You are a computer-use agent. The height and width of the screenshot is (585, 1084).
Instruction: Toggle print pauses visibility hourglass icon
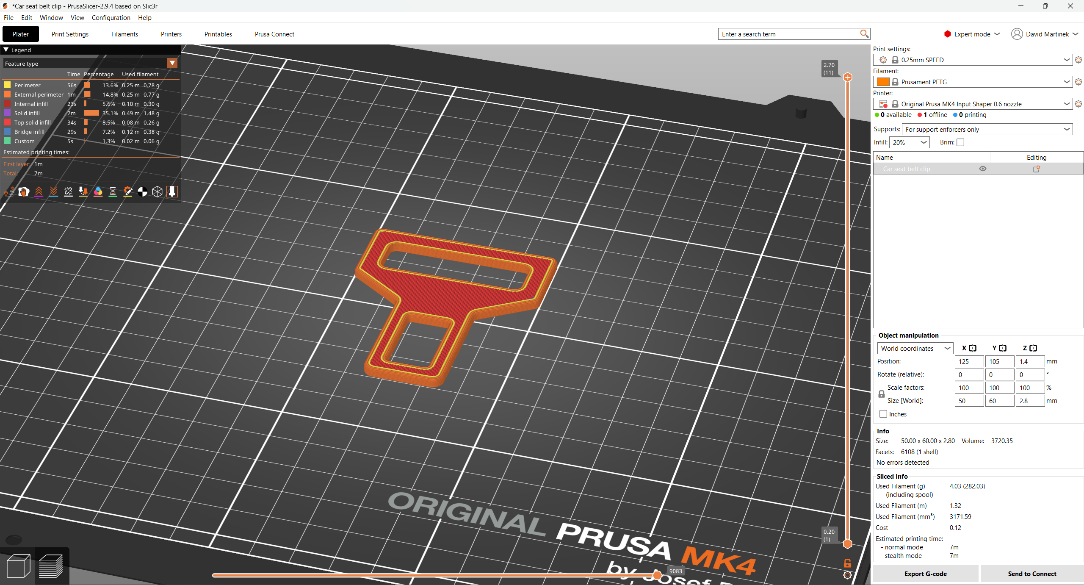(x=113, y=192)
